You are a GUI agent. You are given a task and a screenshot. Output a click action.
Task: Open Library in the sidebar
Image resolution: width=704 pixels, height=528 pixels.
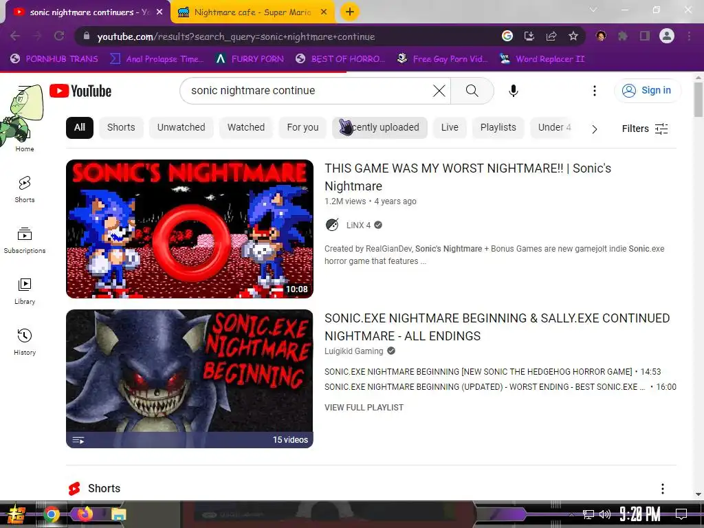click(x=25, y=291)
